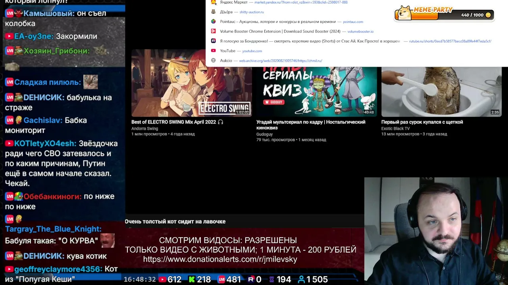Click the Doge icon on Meme Party widget

[x=404, y=13]
